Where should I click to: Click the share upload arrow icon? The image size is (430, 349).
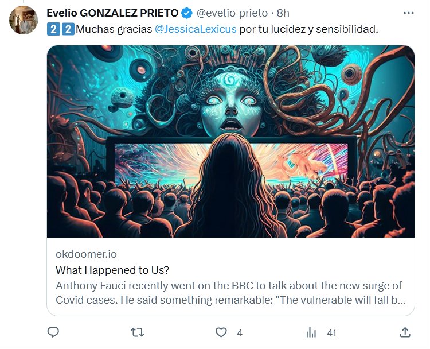pos(405,332)
